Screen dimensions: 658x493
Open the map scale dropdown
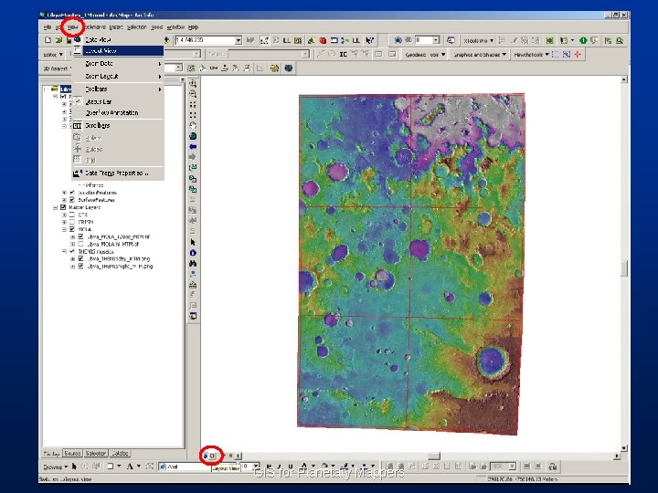click(x=239, y=40)
